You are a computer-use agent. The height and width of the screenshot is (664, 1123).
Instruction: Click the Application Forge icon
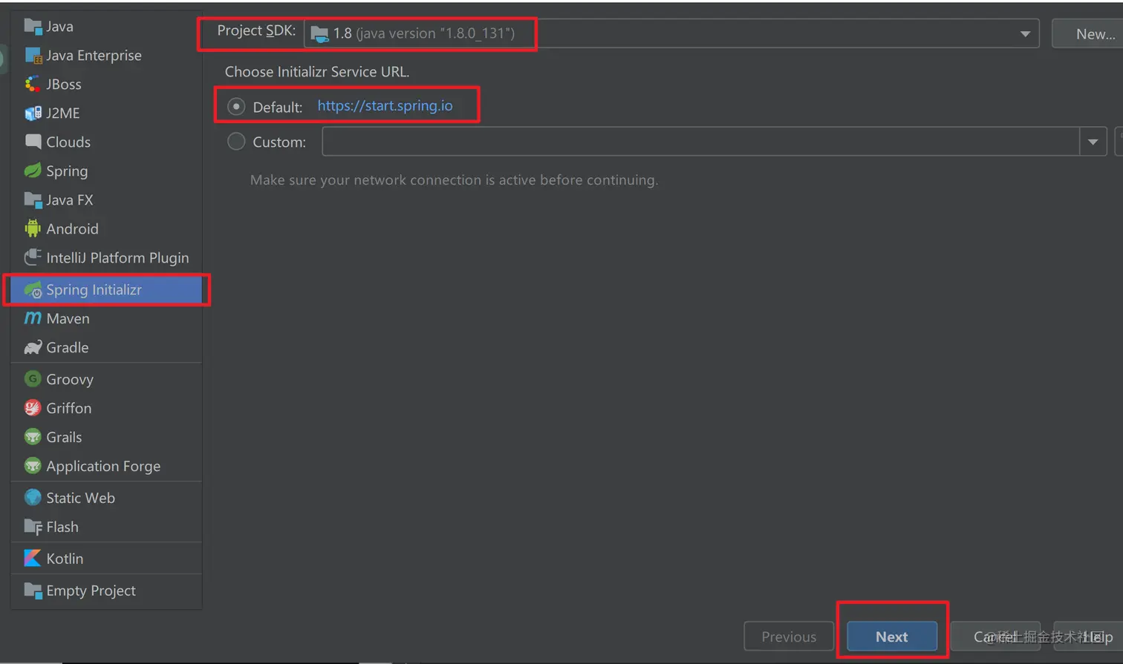33,466
